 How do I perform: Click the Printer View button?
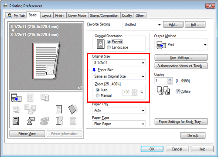point(27,134)
